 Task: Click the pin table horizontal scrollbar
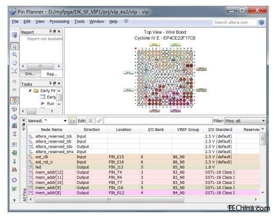click(x=109, y=199)
